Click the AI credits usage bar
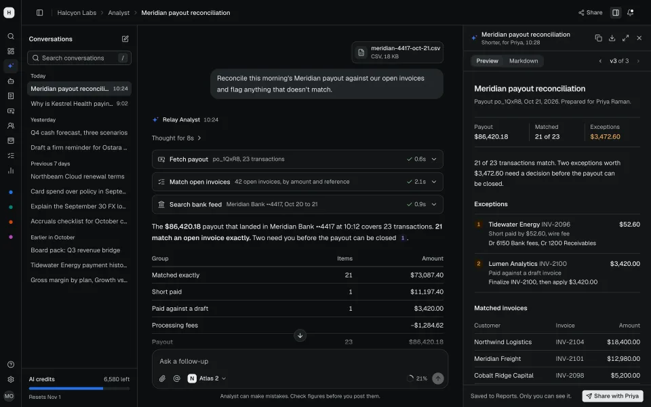 79,388
